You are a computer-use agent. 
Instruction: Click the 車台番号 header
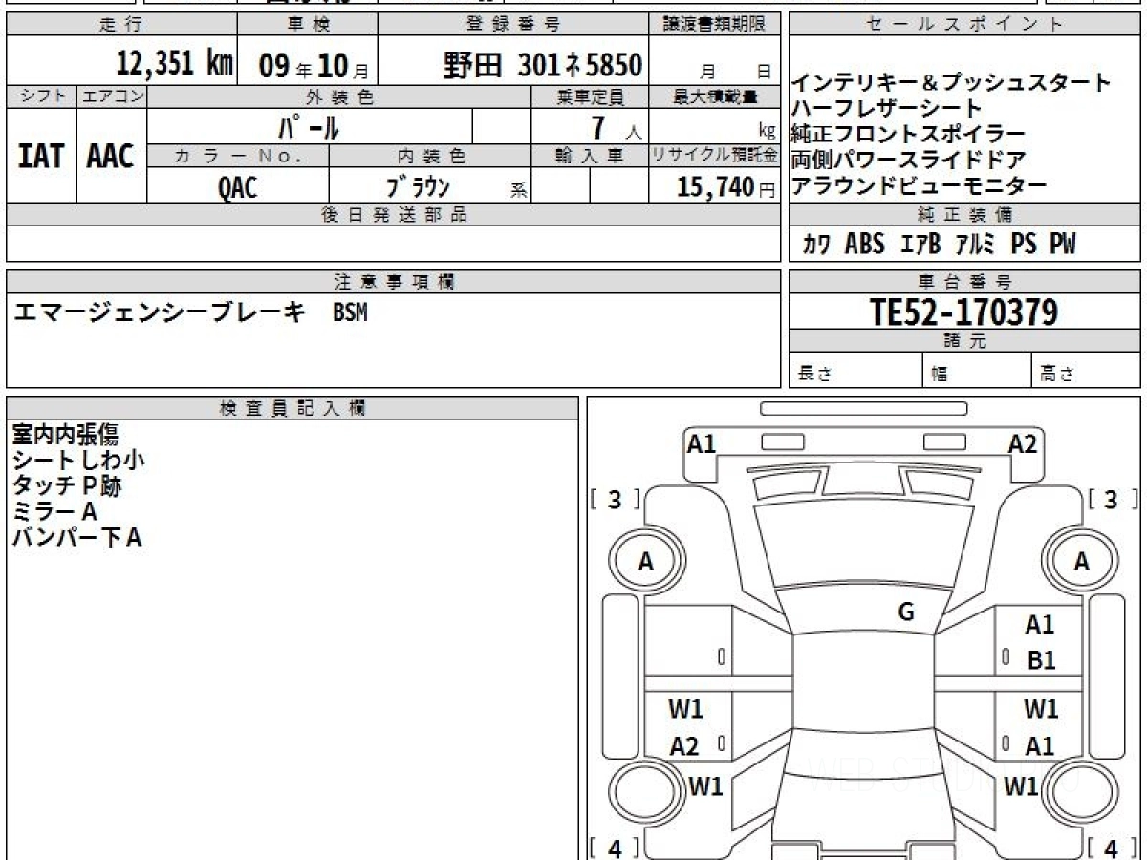tap(964, 282)
